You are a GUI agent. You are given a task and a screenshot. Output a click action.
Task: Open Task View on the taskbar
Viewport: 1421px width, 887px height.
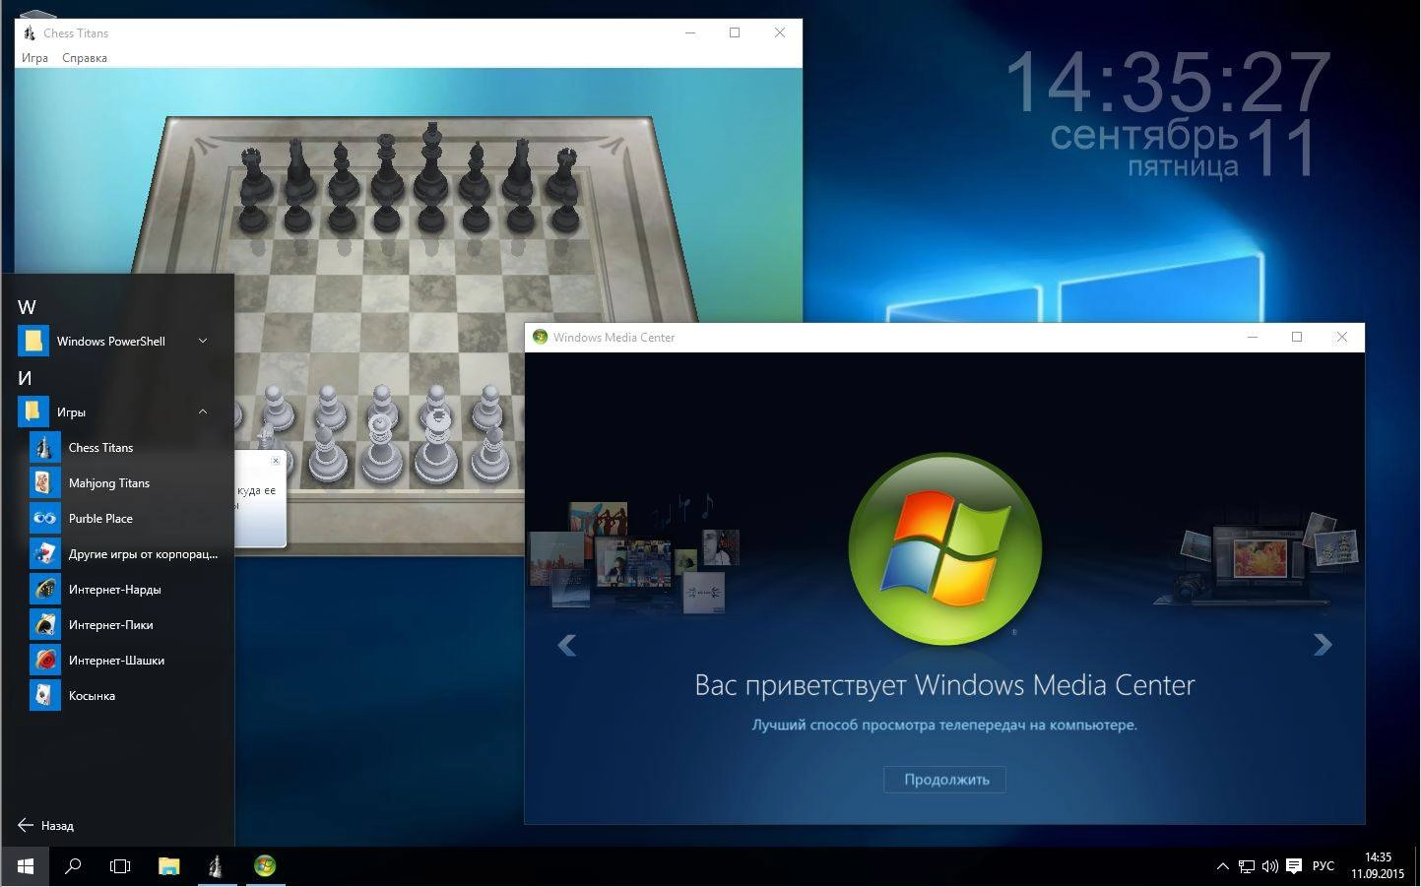[120, 866]
